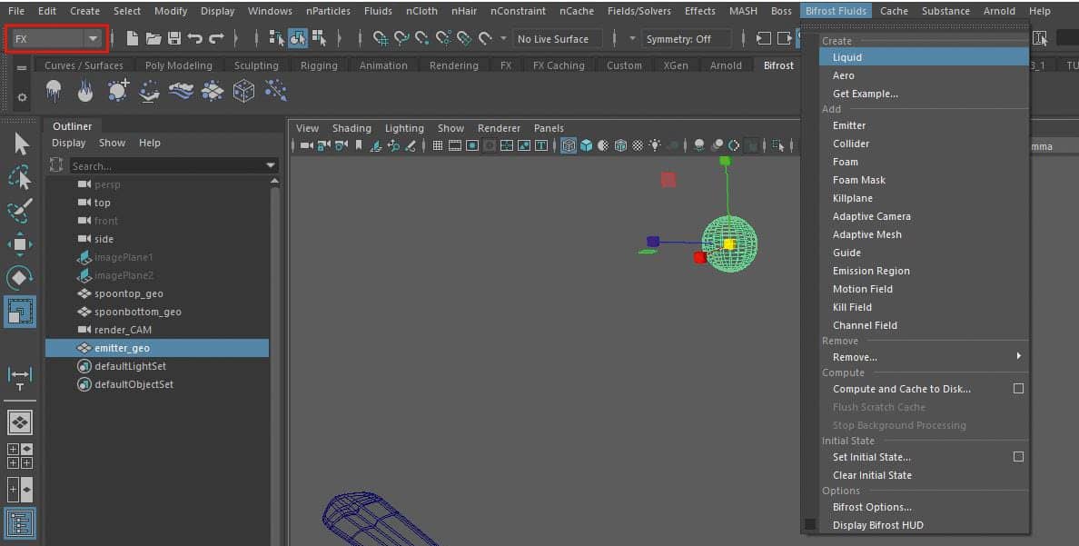This screenshot has height=546, width=1079.
Task: Enable snap to curves magnet icon
Action: [401, 38]
